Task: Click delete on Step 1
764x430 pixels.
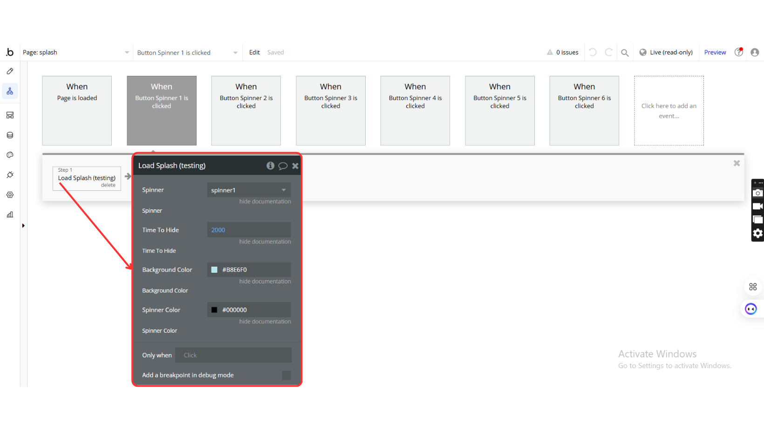Action: point(108,185)
